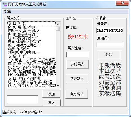131x117 pixels.
Task: Focus the 注册码 input field
Action: 110,45
